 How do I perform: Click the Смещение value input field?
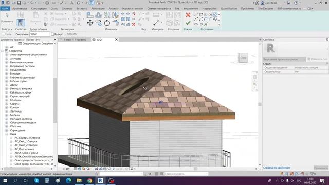coord(40,34)
